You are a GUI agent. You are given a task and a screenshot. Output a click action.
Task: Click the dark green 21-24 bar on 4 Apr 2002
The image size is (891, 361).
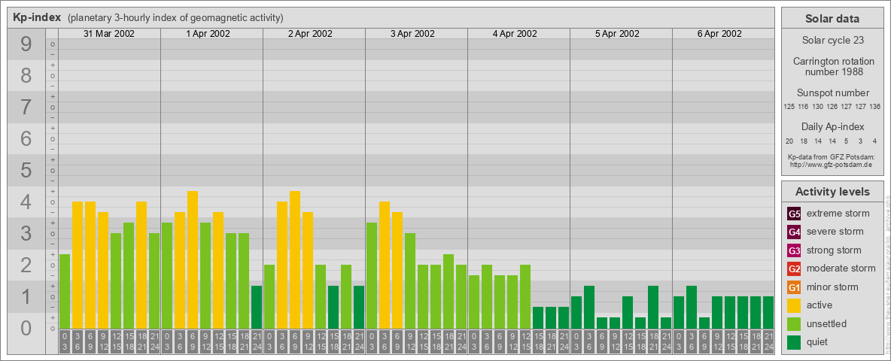[x=564, y=317]
